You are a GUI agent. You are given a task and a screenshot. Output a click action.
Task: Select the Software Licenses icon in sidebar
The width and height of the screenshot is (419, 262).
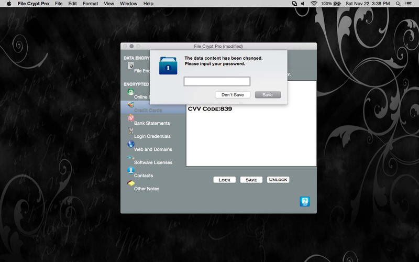(130, 158)
